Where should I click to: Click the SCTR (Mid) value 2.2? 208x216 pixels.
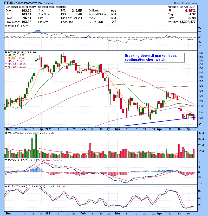coord(114,22)
